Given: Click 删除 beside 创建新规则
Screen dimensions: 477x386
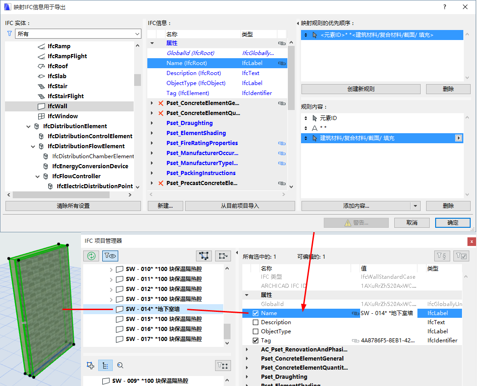Looking at the screenshot, I should [x=448, y=89].
